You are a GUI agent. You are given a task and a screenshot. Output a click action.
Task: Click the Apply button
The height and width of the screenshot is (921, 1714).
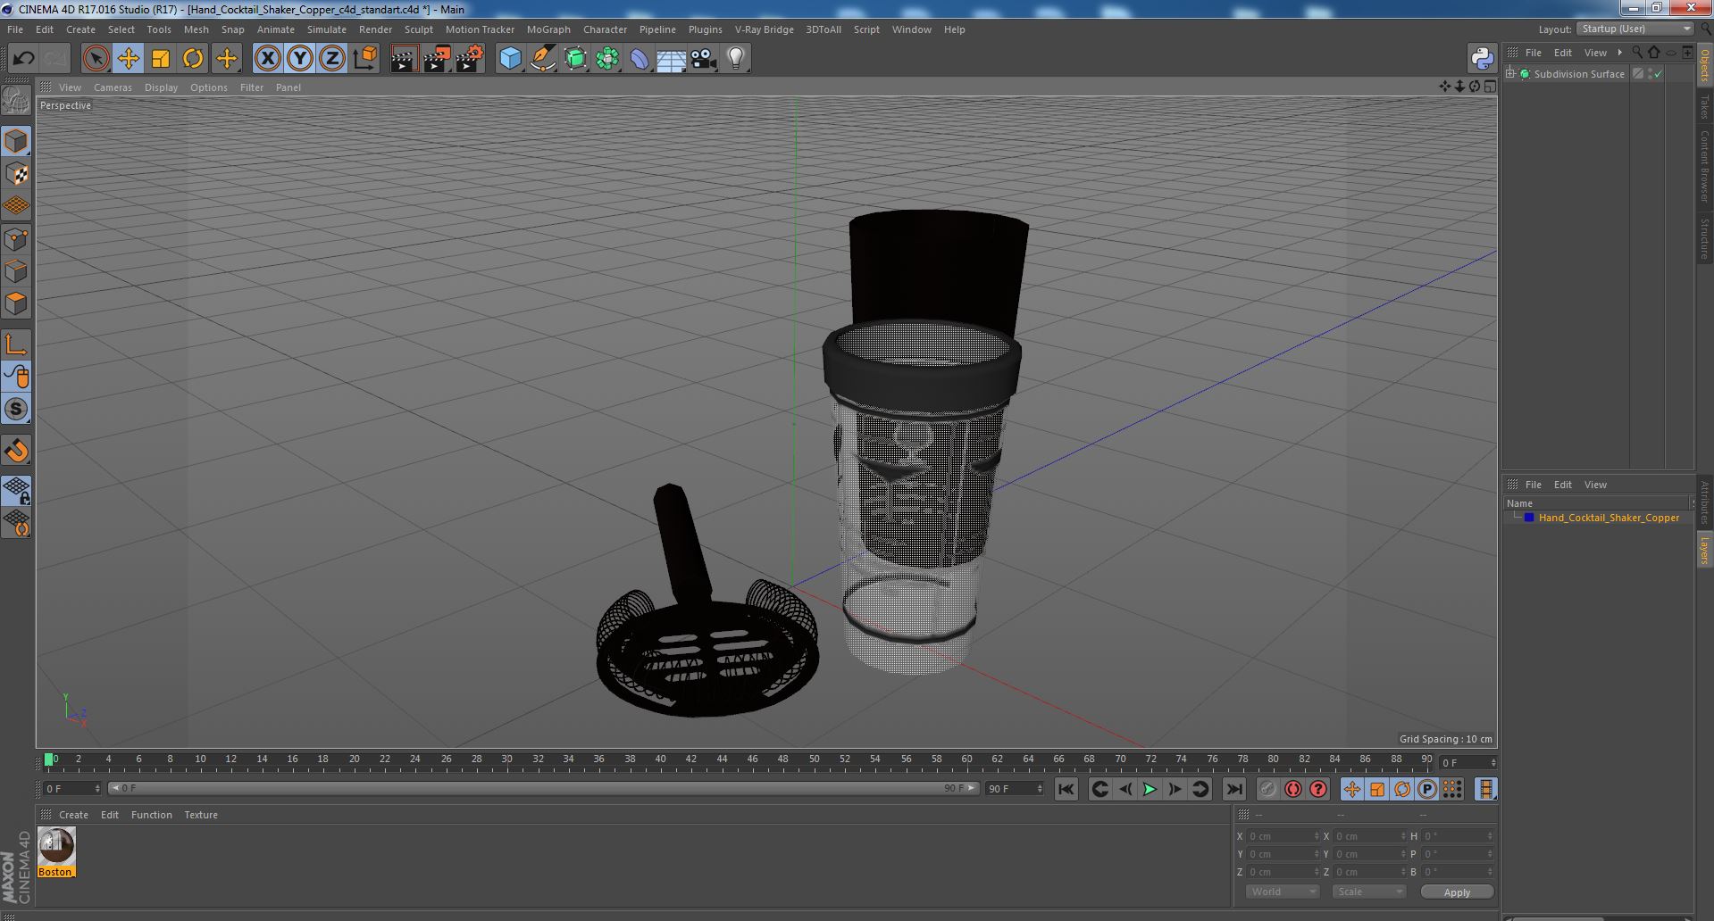[1457, 892]
